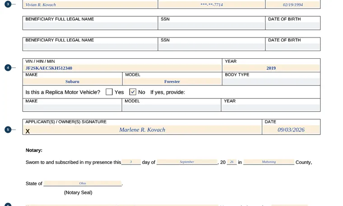Click the 'APPLICANT(S) / OWNER(S) SIGNATURE' label
Viewport: 343px width, 206px height.
(66, 122)
